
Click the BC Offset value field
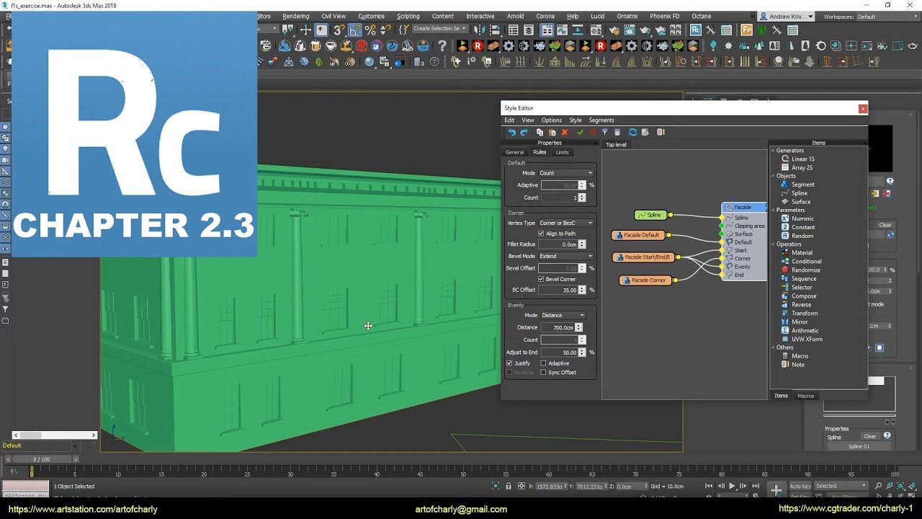pyautogui.click(x=558, y=290)
